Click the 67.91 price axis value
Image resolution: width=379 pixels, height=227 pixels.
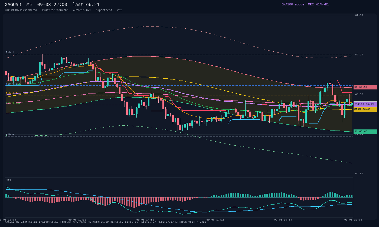click(359, 15)
